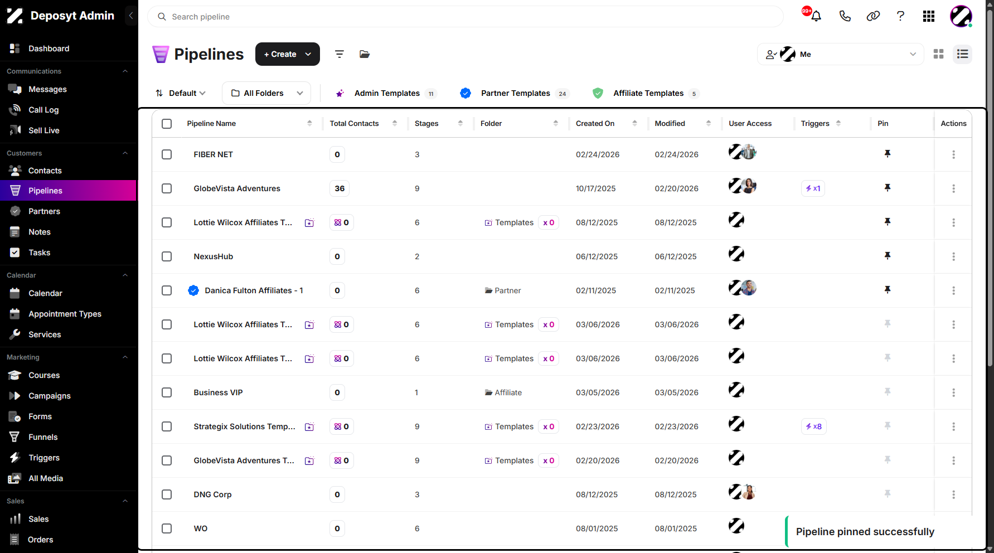This screenshot has height=553, width=994.
Task: Sort by Created On column
Action: pos(634,124)
